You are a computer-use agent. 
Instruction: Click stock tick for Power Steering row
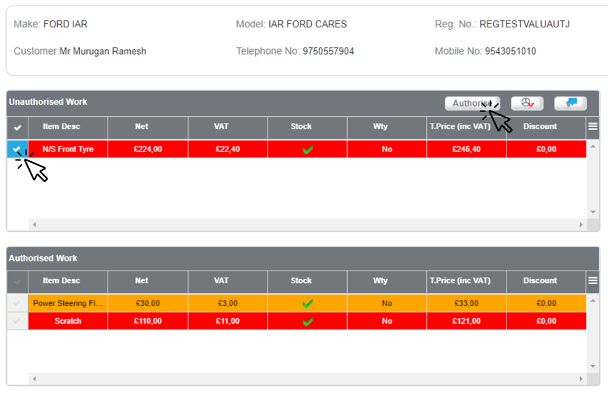coord(307,303)
